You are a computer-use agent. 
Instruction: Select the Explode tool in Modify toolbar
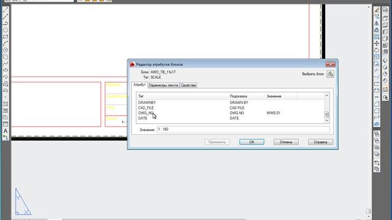point(377,124)
